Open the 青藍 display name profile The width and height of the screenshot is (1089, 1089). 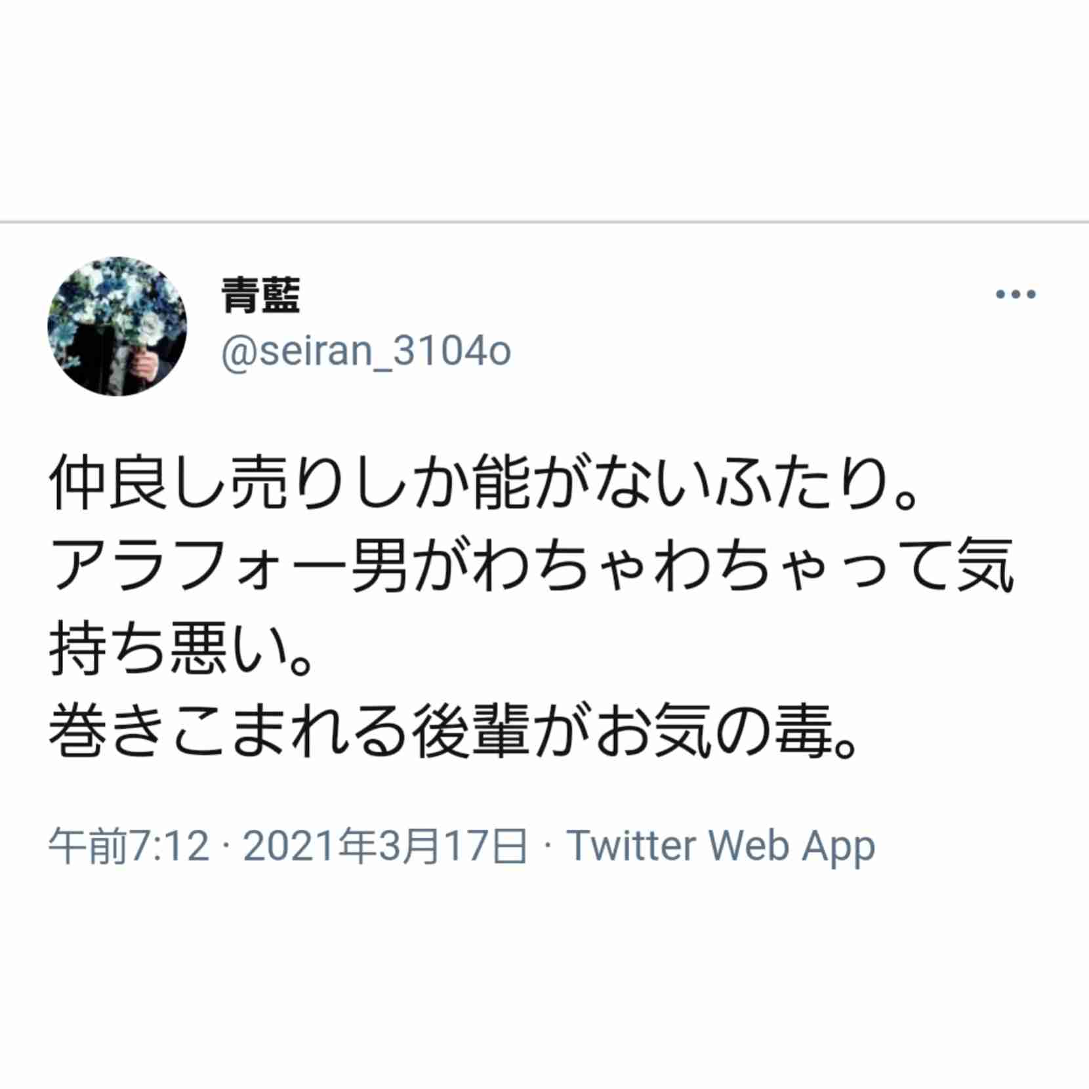[260, 295]
